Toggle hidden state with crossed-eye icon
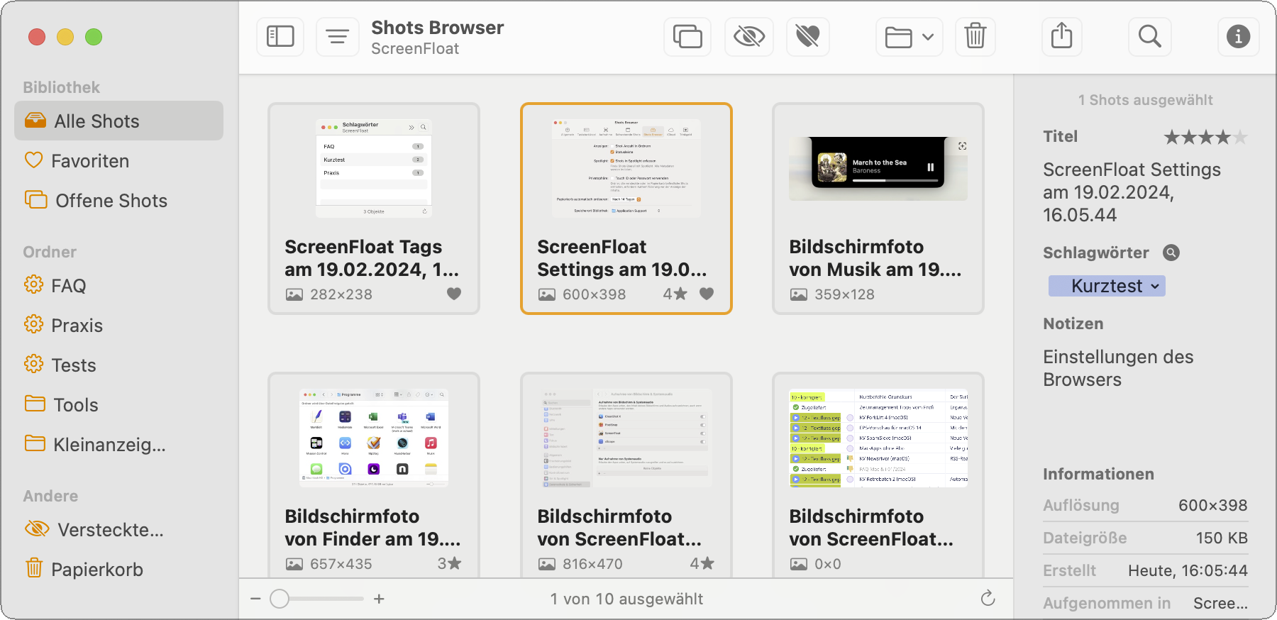Screen dimensions: 1277x620 pyautogui.click(x=748, y=36)
